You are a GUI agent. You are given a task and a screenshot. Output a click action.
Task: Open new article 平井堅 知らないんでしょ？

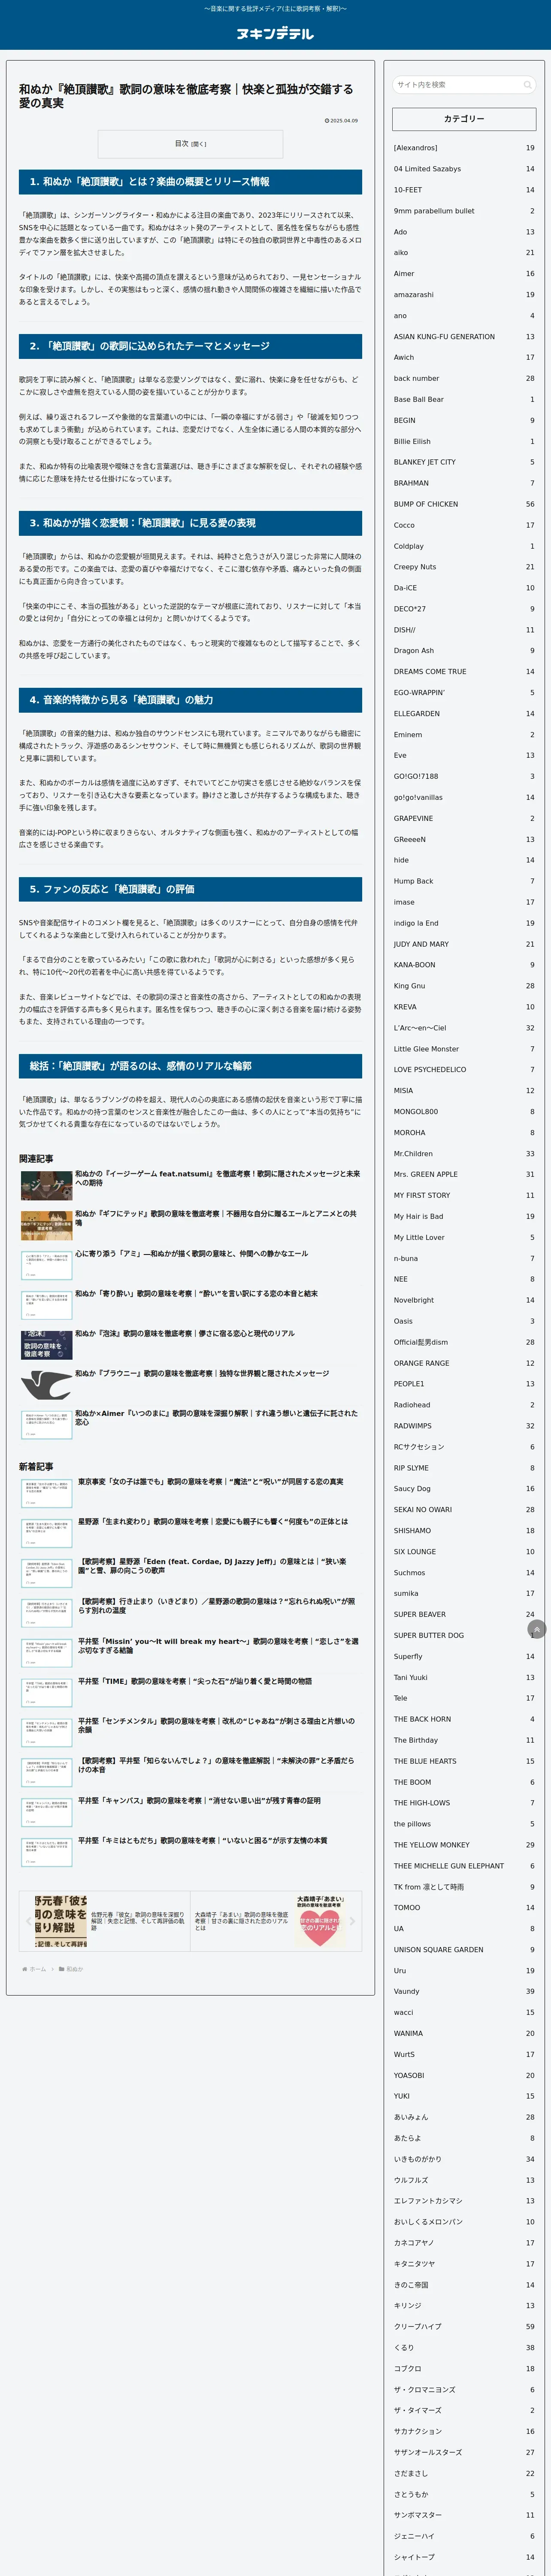[x=216, y=1766]
